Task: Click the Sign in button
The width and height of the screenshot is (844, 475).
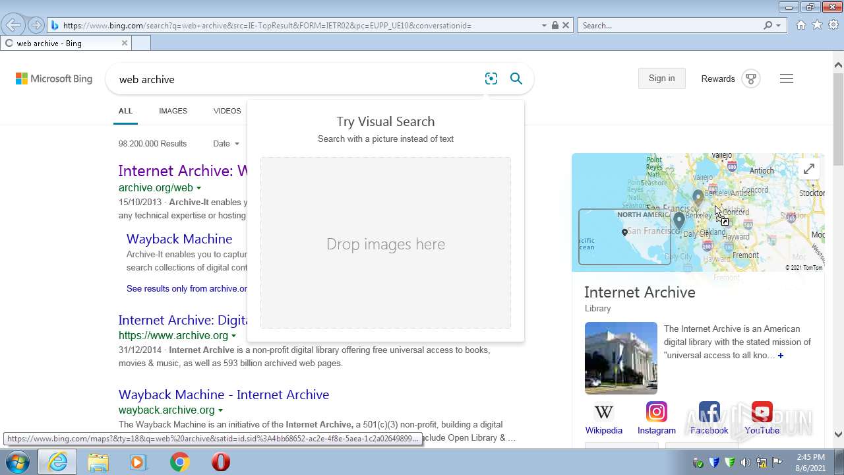Action: (x=661, y=78)
